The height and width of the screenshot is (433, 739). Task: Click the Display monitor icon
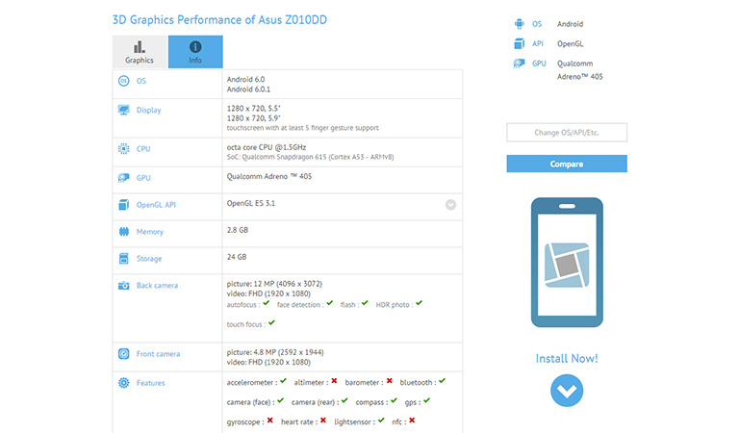click(123, 110)
